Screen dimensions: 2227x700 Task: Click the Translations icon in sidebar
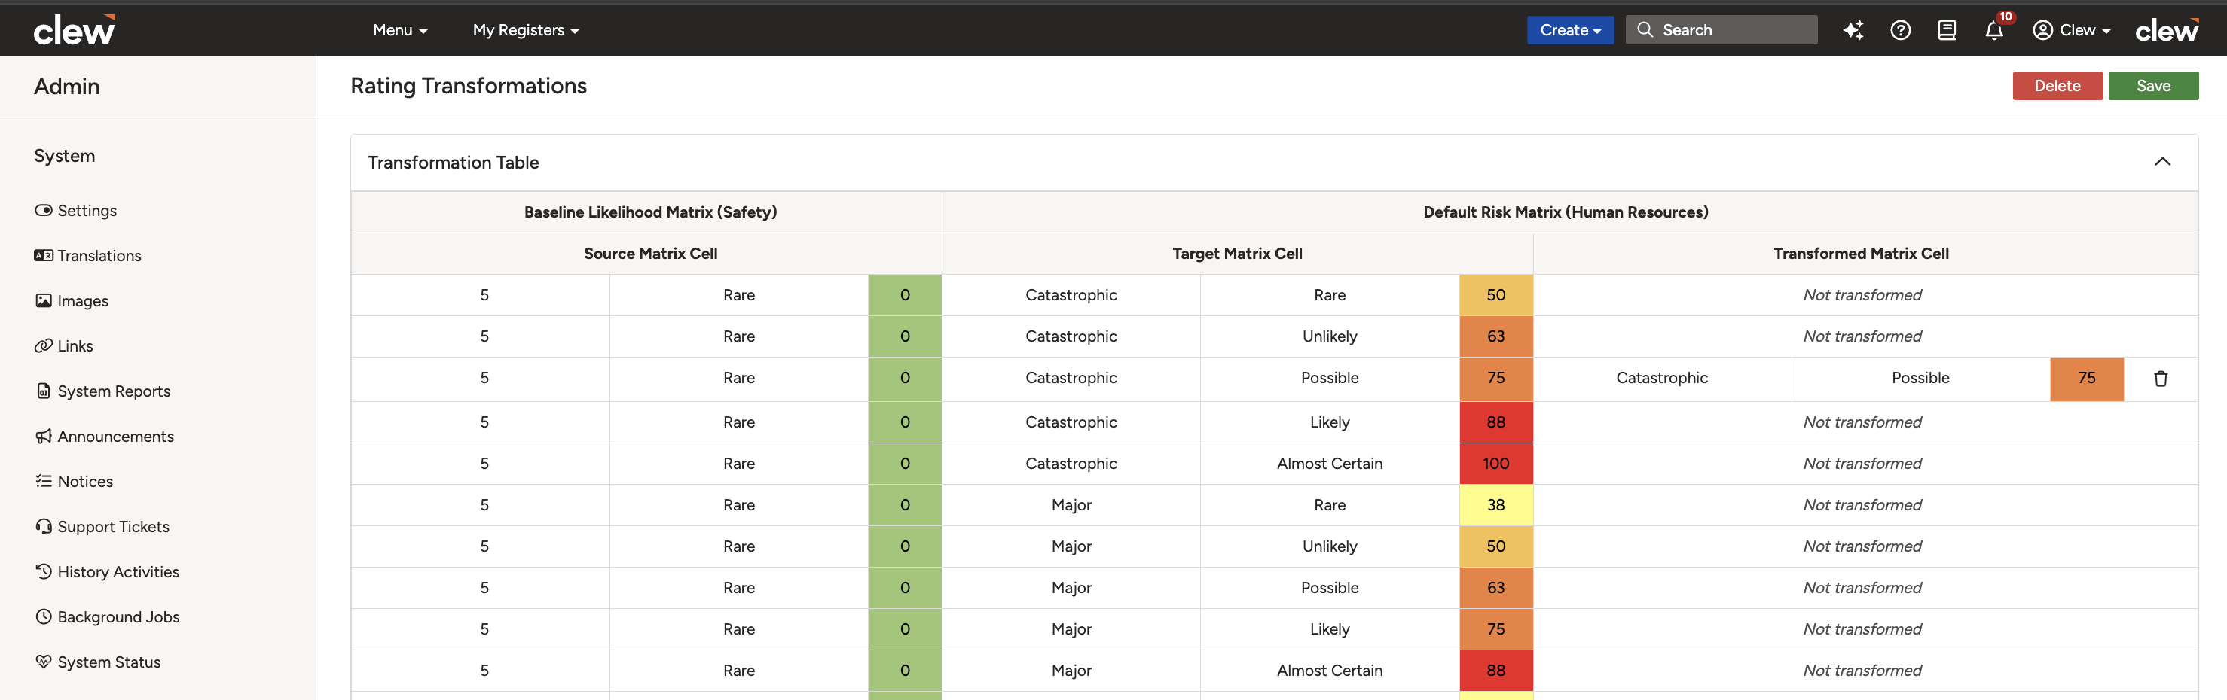43,255
